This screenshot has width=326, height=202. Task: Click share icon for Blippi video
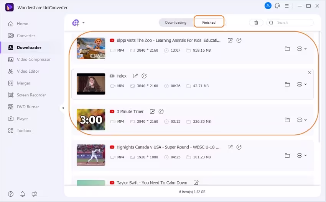239,40
